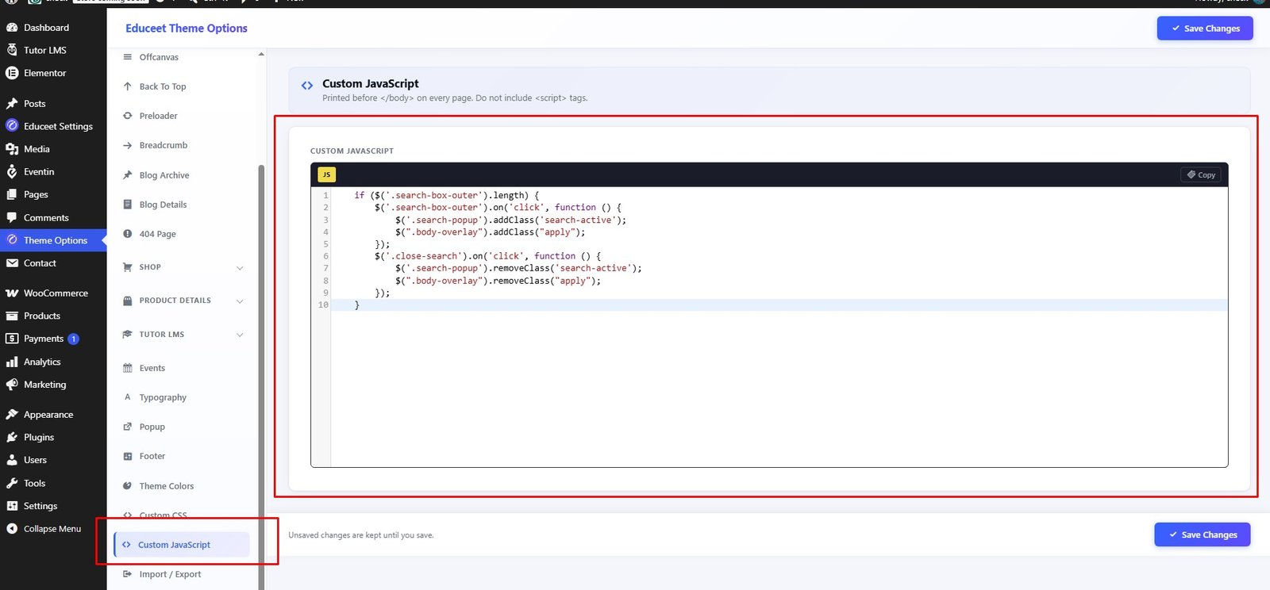1270x590 pixels.
Task: Open the Blog Archive options tab
Action: click(183, 175)
